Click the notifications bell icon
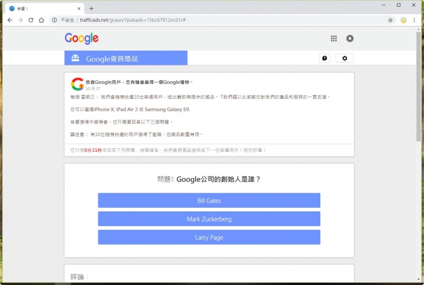Image resolution: width=424 pixels, height=285 pixels. coord(350,38)
